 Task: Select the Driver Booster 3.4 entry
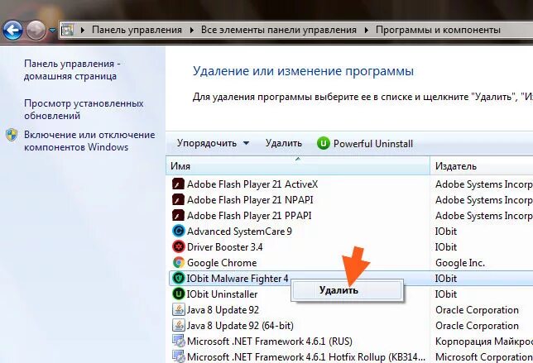click(x=224, y=247)
